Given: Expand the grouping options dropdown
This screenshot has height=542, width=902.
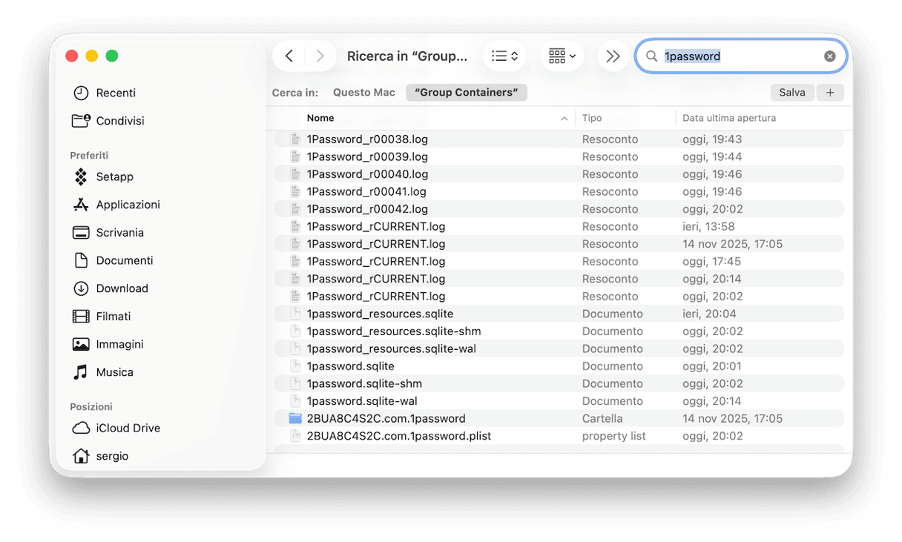Looking at the screenshot, I should (x=562, y=56).
